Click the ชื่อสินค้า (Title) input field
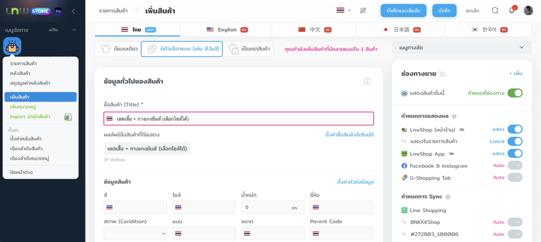 click(x=238, y=118)
